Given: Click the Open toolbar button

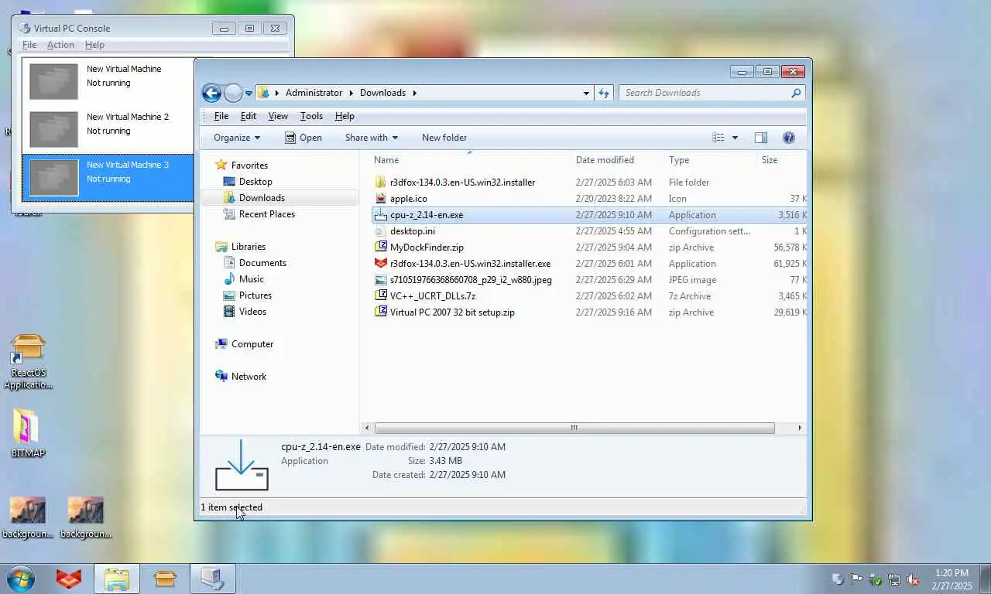Looking at the screenshot, I should tap(303, 138).
